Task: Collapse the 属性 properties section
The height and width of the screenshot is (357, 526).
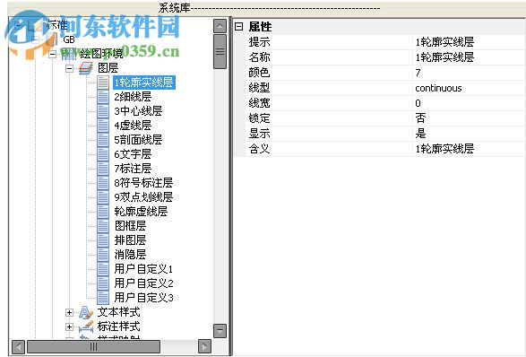Action: [x=238, y=27]
